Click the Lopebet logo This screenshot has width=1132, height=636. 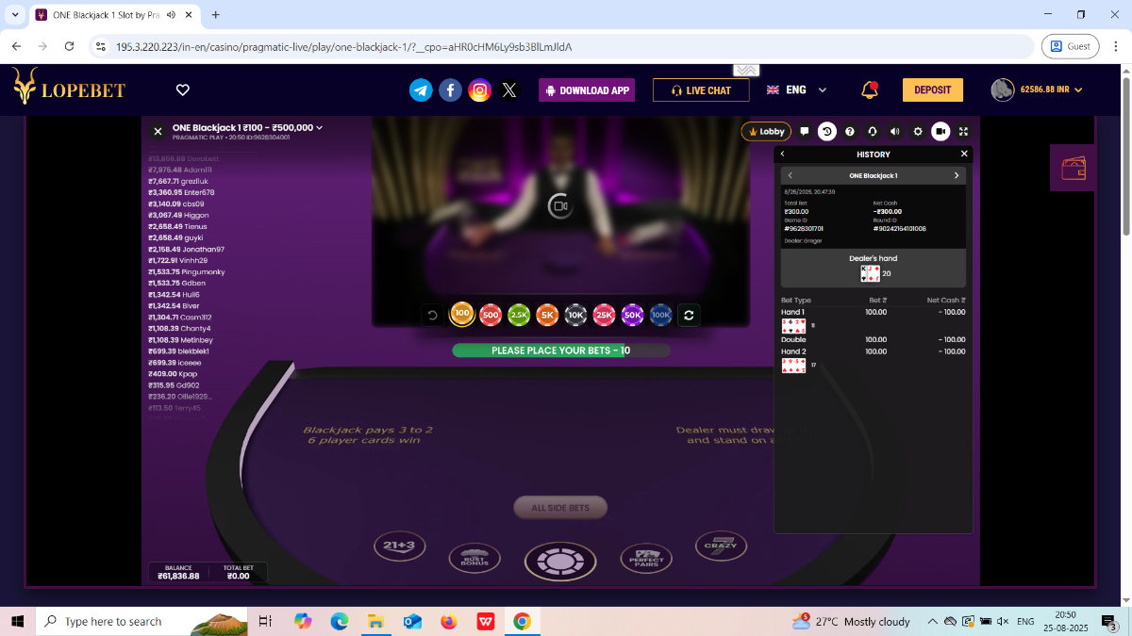tap(69, 87)
